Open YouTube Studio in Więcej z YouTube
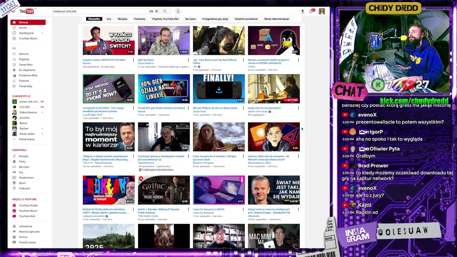This screenshot has width=457, height=257. 28,205
